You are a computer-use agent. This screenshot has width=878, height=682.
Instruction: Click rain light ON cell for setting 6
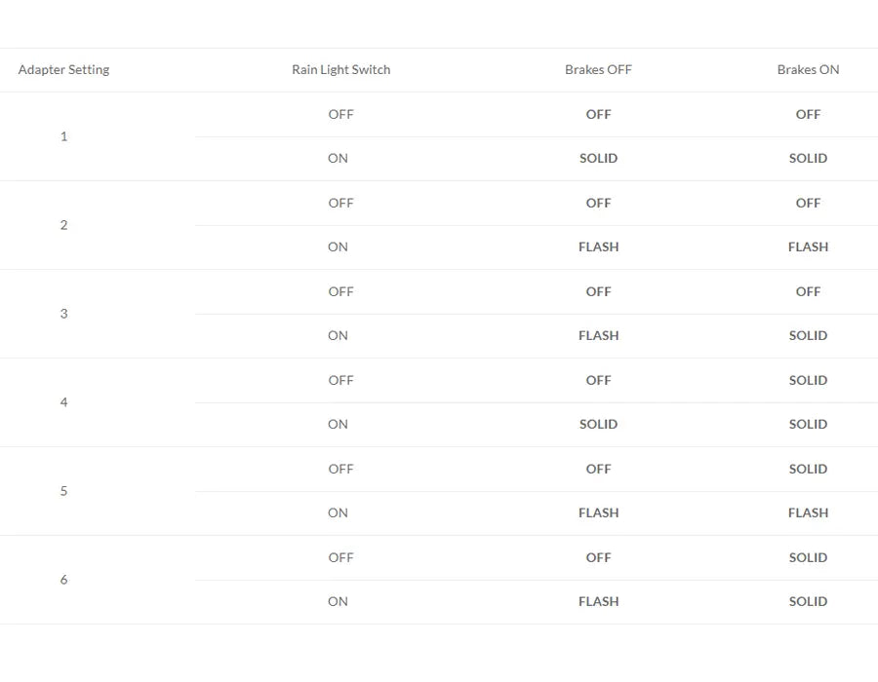pyautogui.click(x=338, y=601)
